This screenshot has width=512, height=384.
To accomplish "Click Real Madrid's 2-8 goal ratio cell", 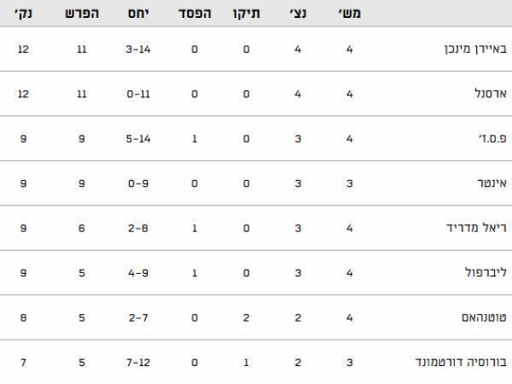I will (138, 227).
